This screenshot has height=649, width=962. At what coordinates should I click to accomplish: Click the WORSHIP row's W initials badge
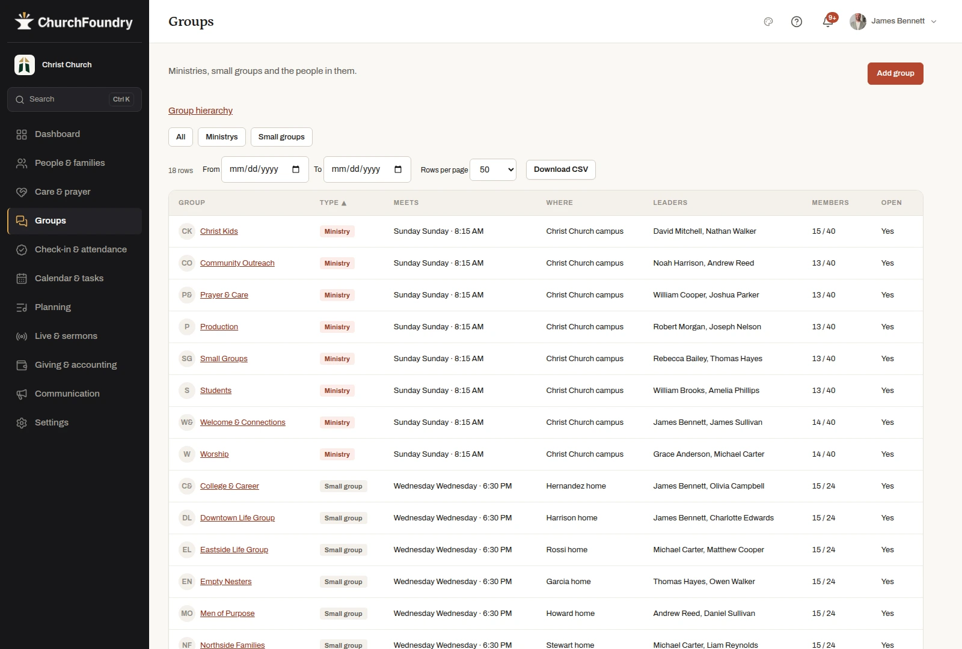point(187,454)
